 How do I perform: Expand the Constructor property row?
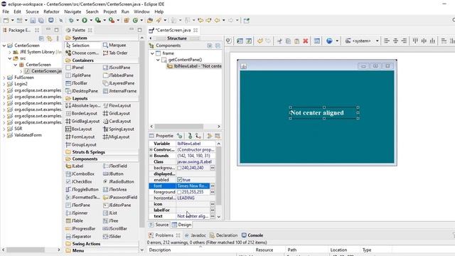[151, 150]
